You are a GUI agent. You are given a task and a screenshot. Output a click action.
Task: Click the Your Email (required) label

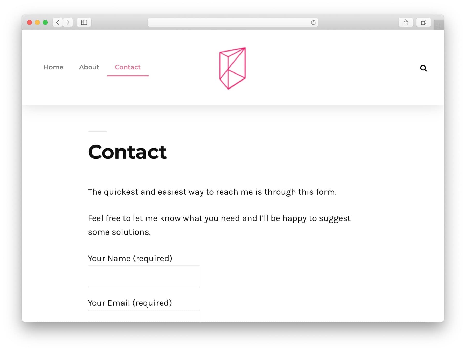click(130, 303)
